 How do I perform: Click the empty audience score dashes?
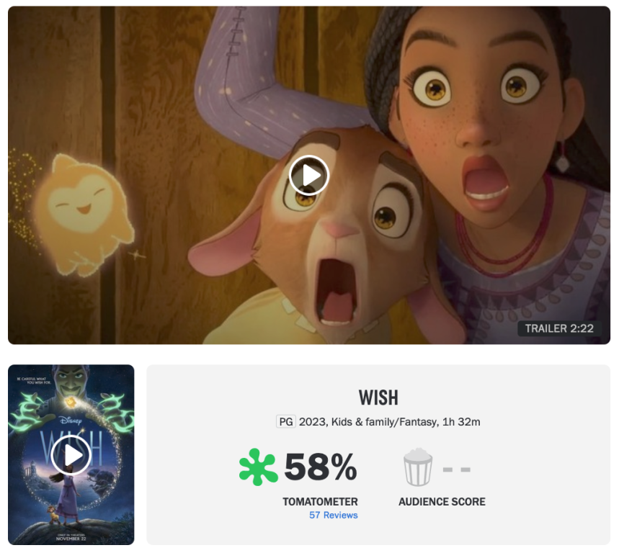point(456,469)
